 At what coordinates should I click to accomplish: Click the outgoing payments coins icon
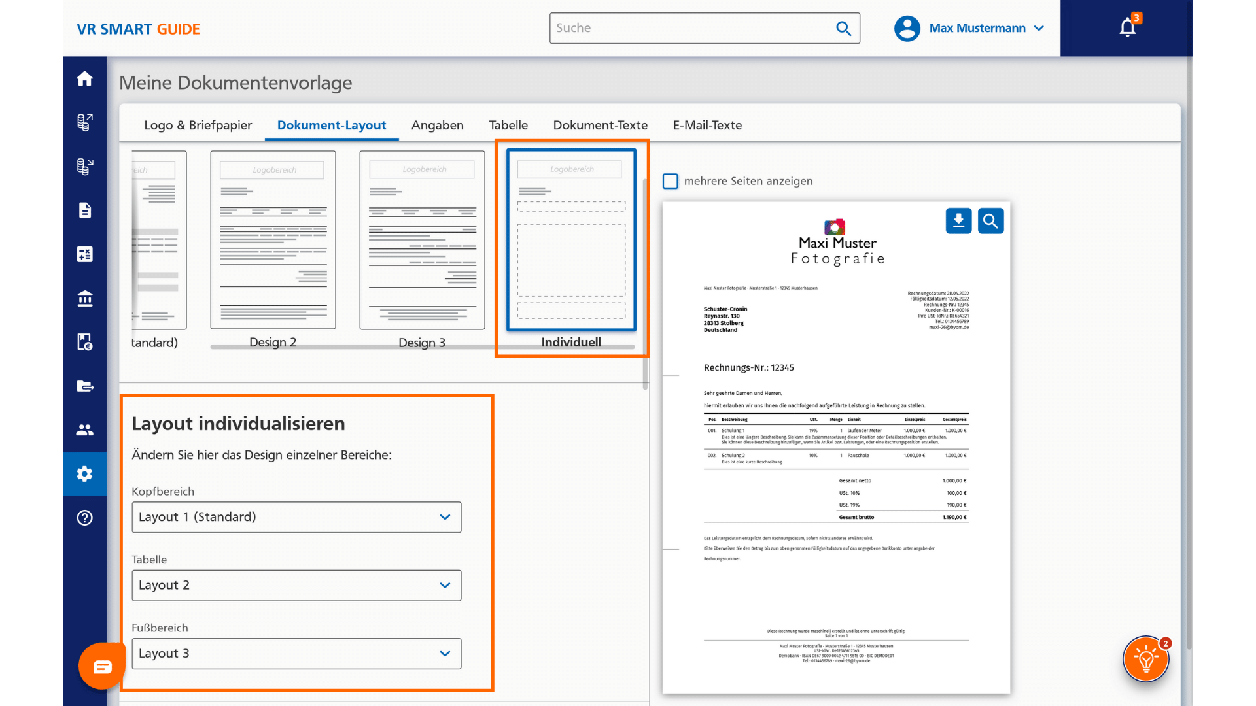click(x=84, y=122)
